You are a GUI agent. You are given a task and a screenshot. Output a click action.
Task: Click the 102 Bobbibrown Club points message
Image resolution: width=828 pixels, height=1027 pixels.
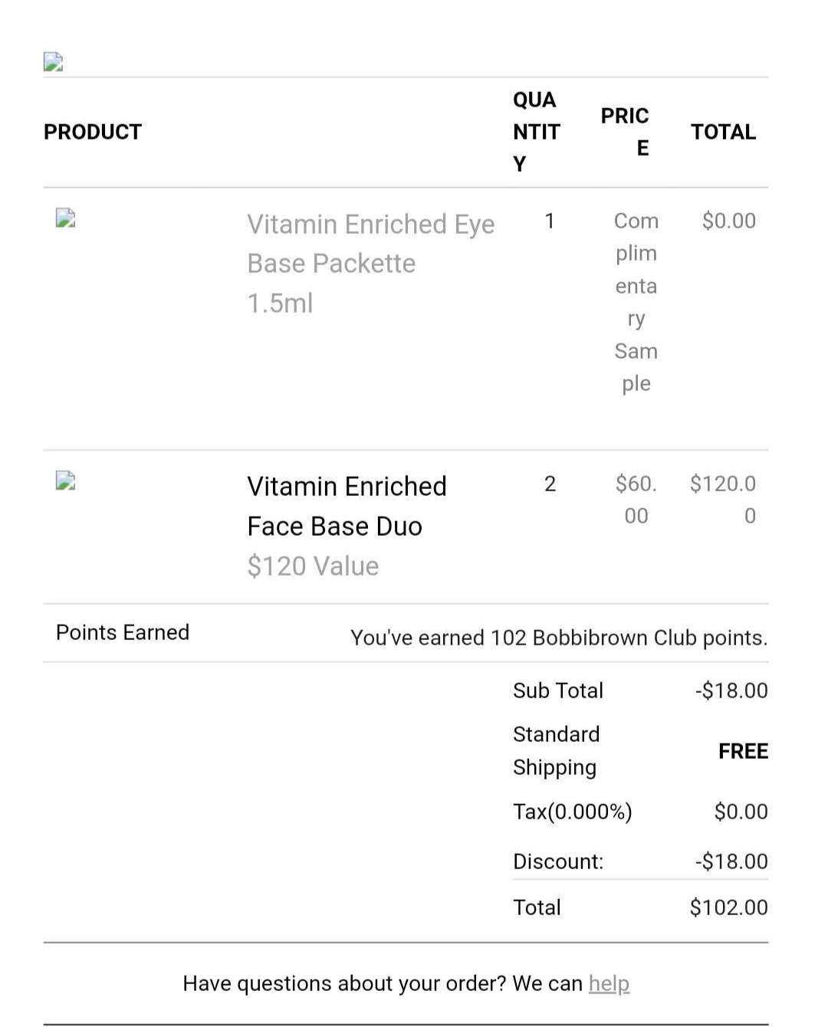(x=558, y=638)
